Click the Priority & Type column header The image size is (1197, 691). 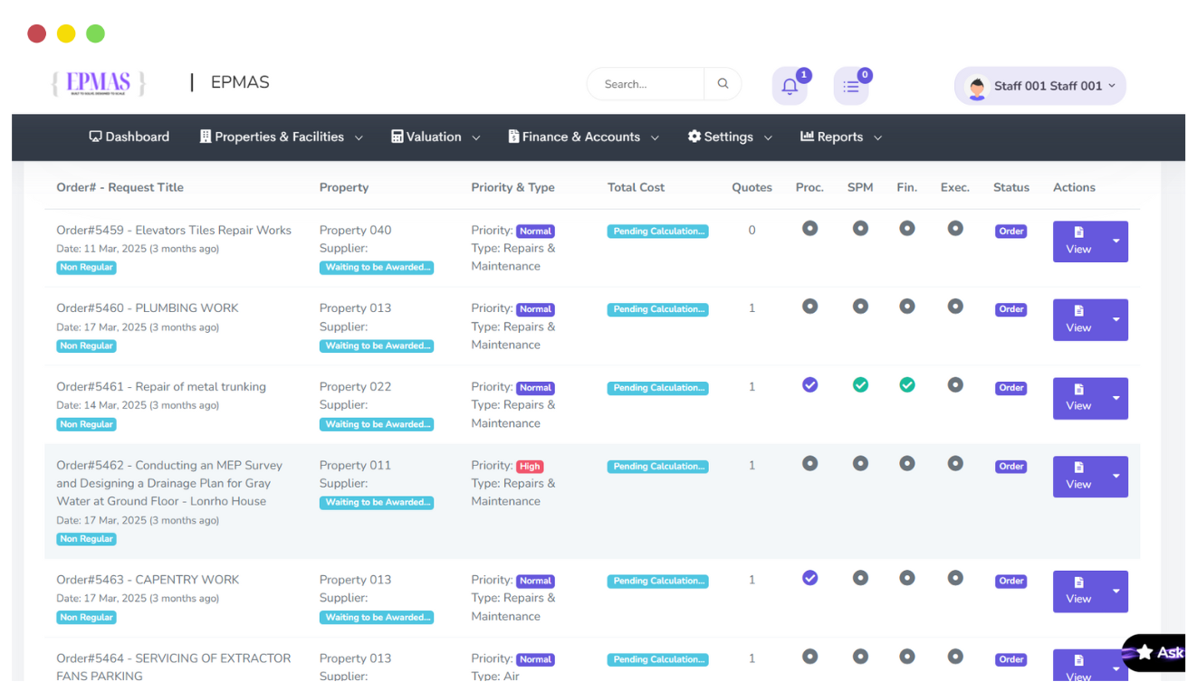[513, 187]
